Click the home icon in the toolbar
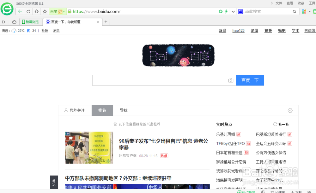Viewport: 316px width, 193px height. coord(36,11)
